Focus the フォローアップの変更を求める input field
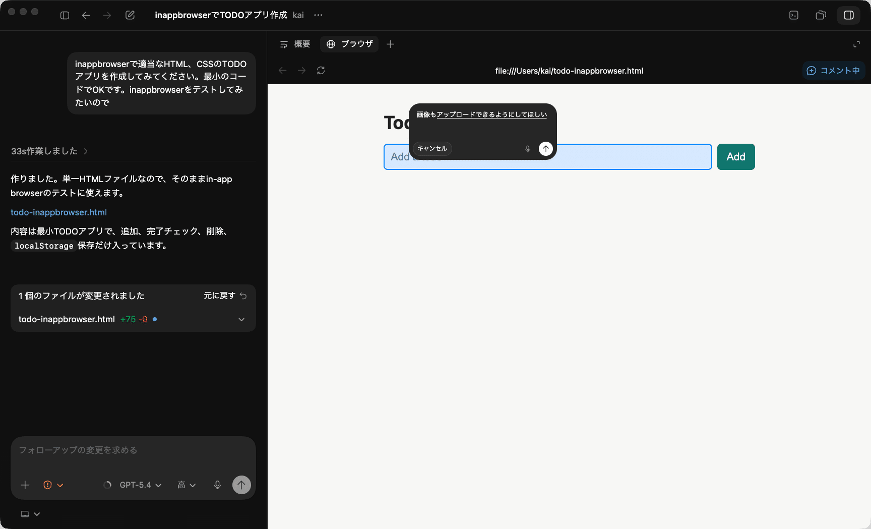Viewport: 871px width, 529px height. coord(133,450)
